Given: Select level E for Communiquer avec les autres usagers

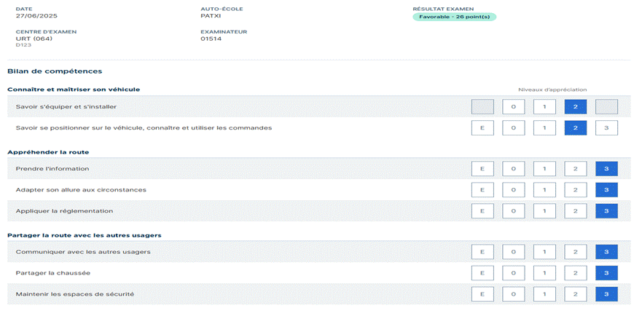Looking at the screenshot, I should pos(482,252).
